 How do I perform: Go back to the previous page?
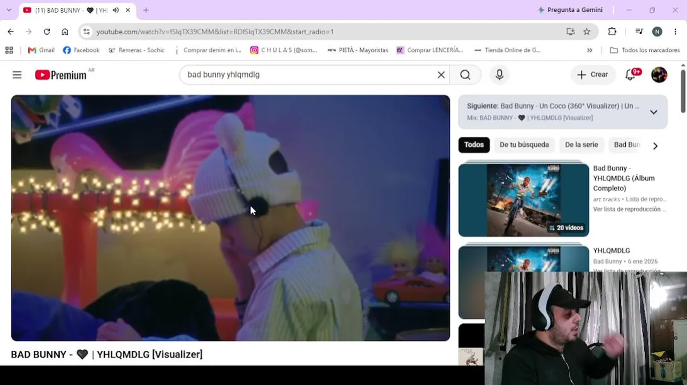click(x=11, y=32)
